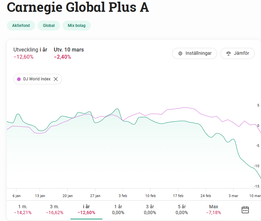Choose the 3 år period tab
The width and height of the screenshot is (261, 221).
150,210
